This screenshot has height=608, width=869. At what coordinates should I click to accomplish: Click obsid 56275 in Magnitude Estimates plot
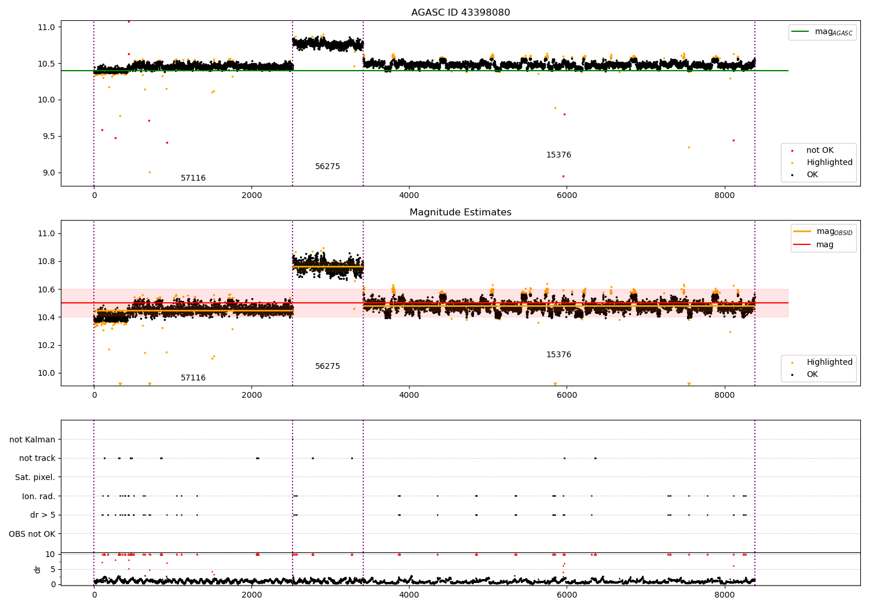click(327, 367)
